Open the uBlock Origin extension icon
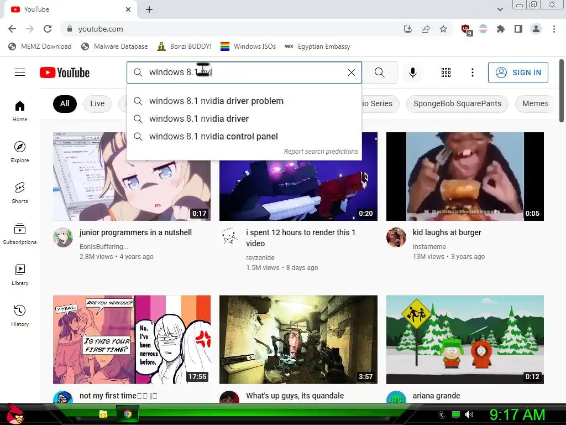The width and height of the screenshot is (566, 425). (x=466, y=29)
